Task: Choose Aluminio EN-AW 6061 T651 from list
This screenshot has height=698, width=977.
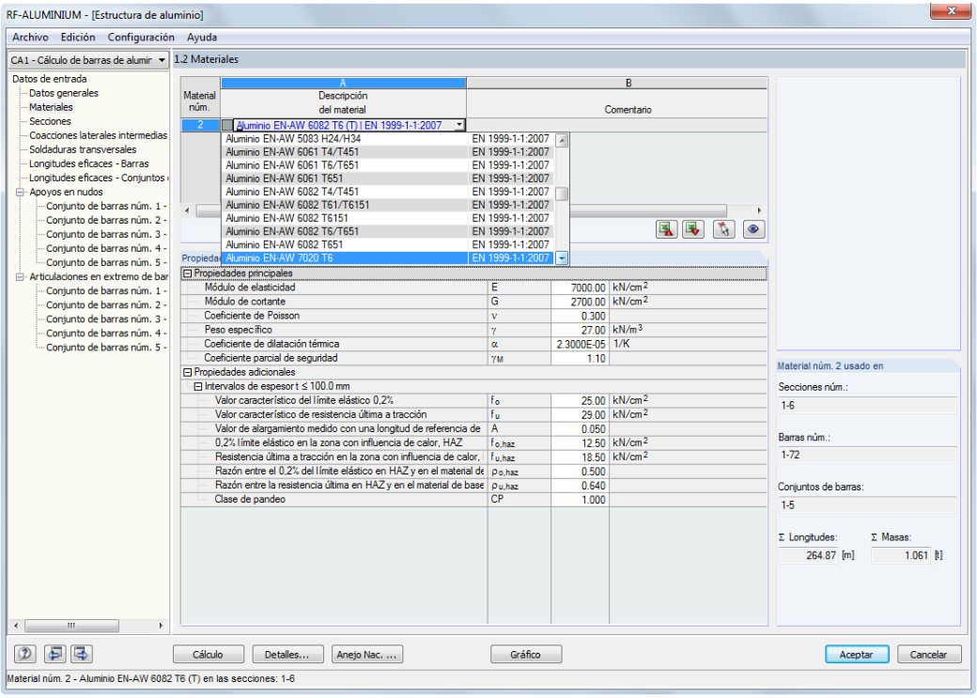Action: [x=388, y=178]
